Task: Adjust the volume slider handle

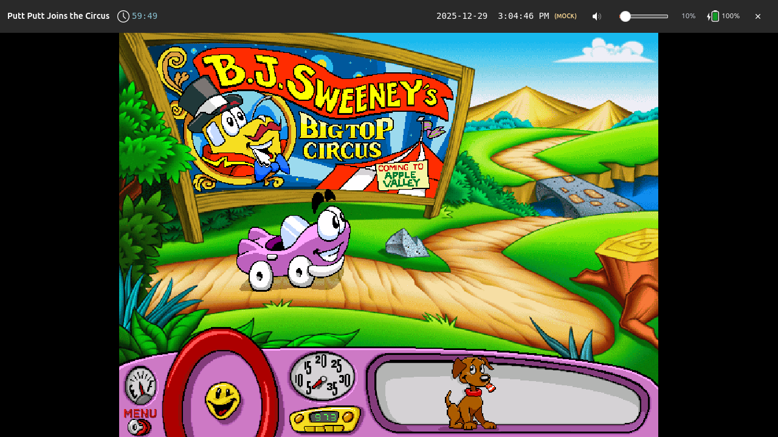Action: click(x=625, y=16)
